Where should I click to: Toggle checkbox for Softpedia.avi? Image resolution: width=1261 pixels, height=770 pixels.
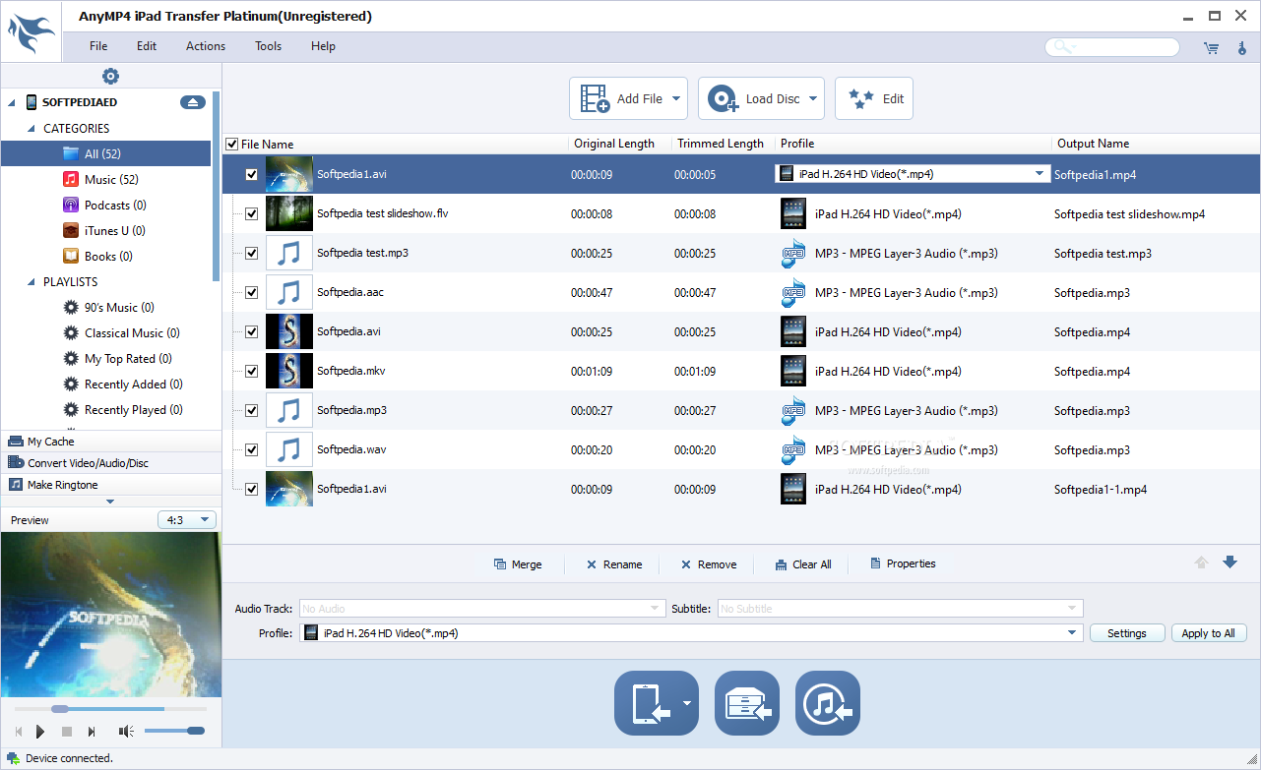point(251,331)
